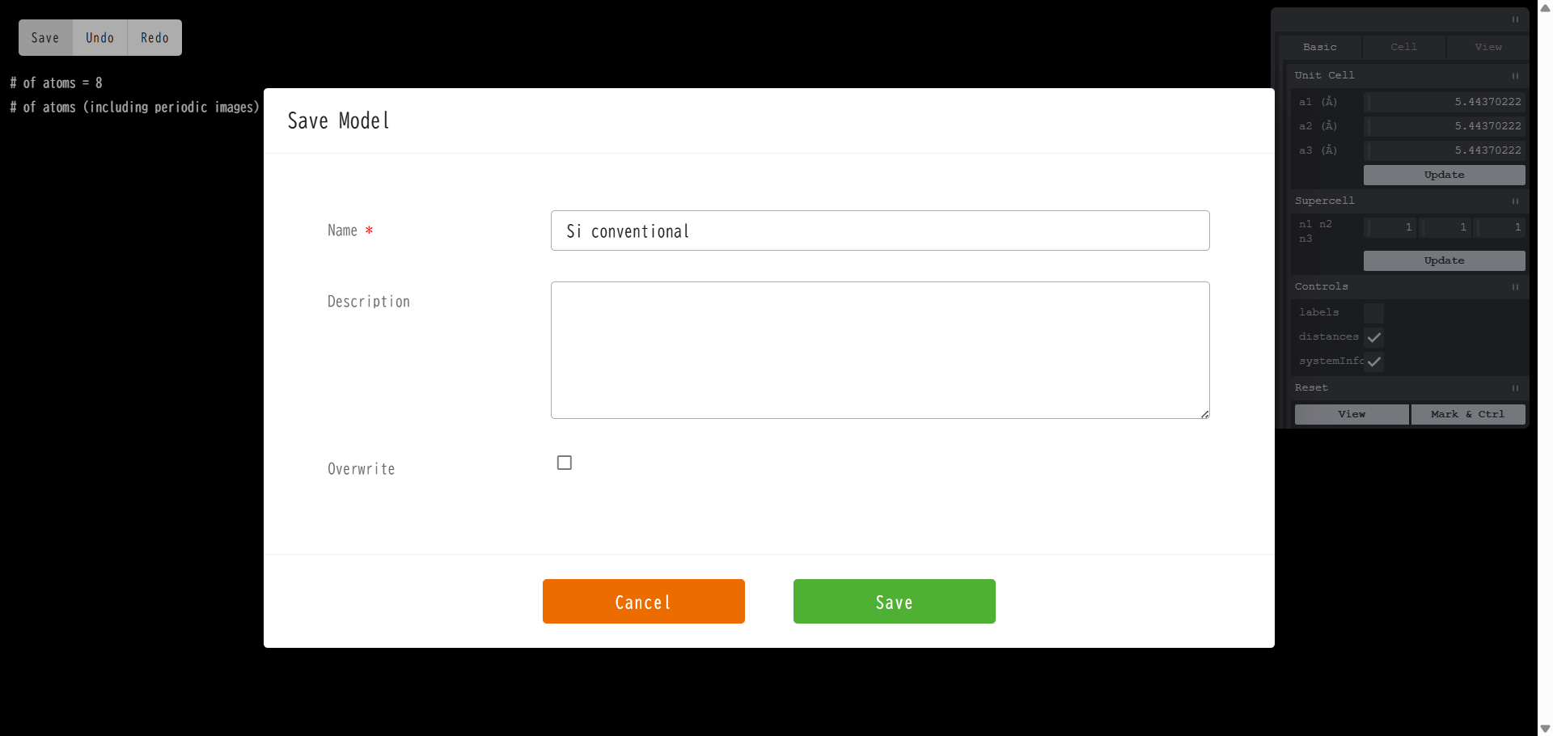The width and height of the screenshot is (1553, 736).
Task: Collapse the Controls section handle
Action: click(x=1515, y=287)
